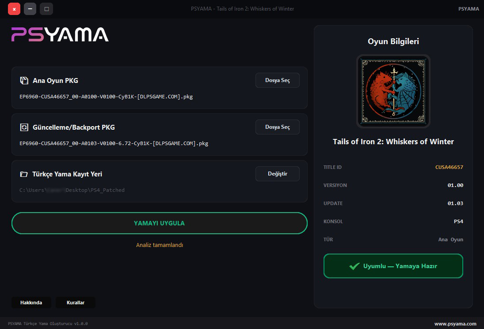
Task: Close the PSYAMA window with red button
Action: (14, 9)
